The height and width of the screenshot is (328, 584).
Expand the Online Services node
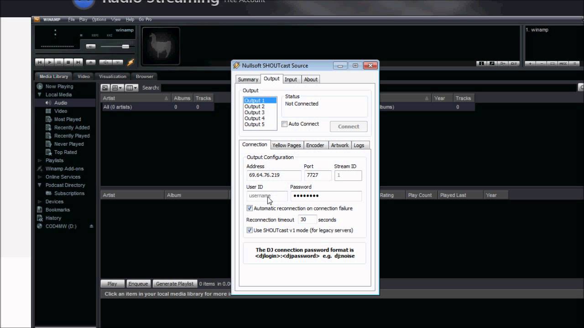(40, 177)
